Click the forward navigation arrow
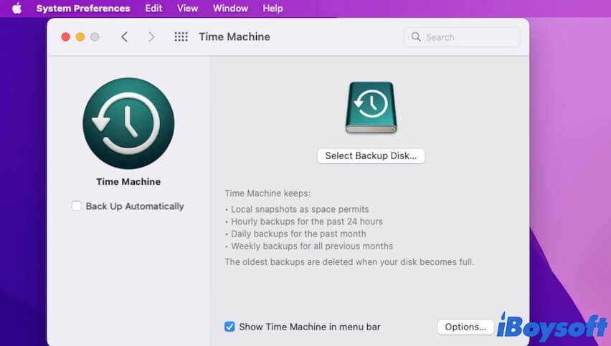 click(151, 37)
